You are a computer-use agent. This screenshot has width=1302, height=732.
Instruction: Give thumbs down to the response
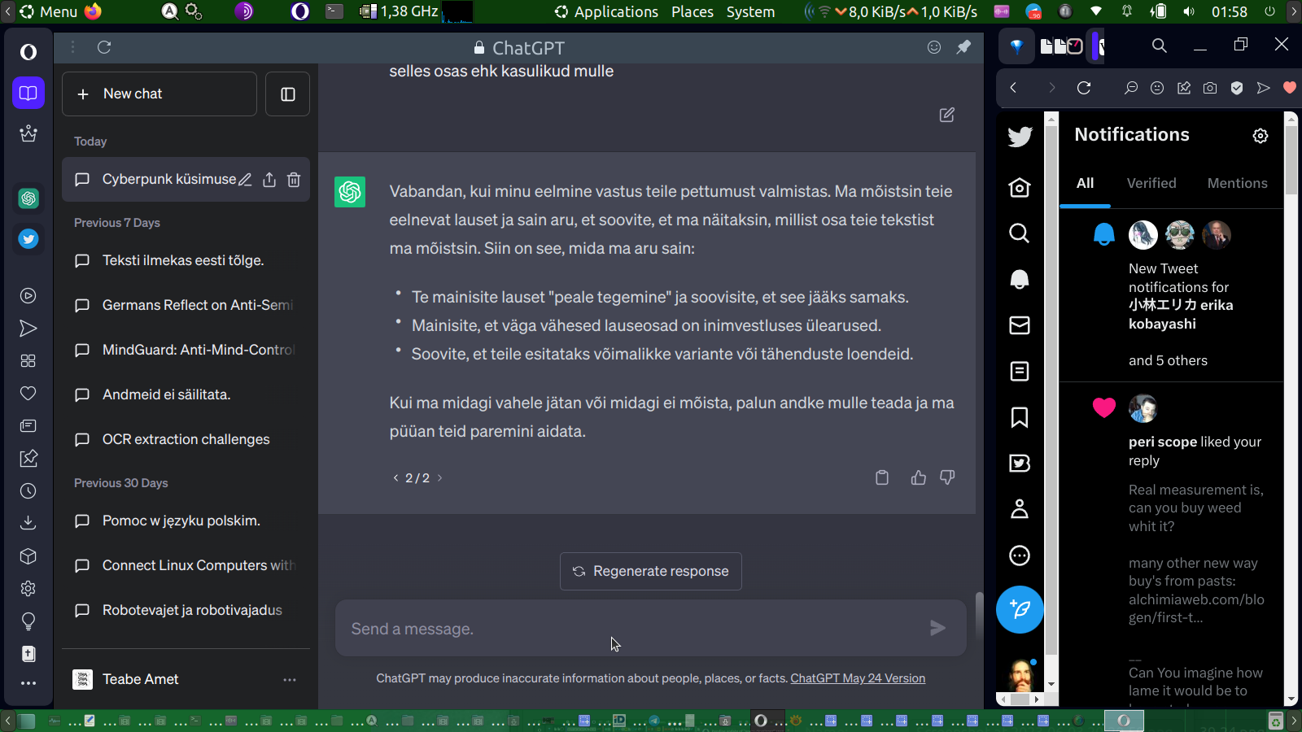(947, 477)
